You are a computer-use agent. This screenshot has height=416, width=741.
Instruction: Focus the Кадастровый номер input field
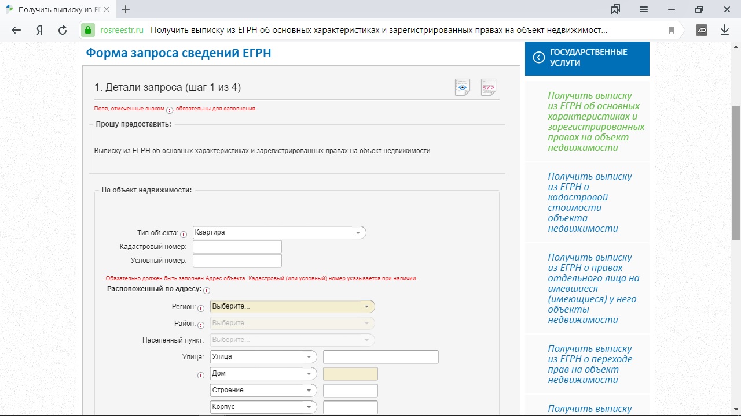click(x=237, y=247)
